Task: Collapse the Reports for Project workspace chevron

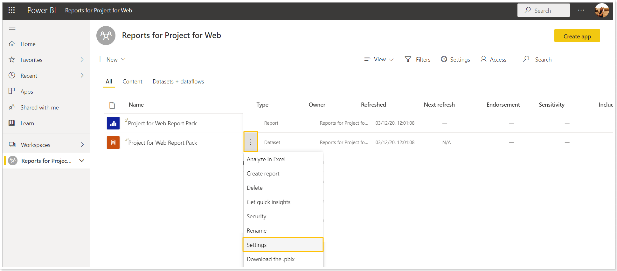Action: pyautogui.click(x=82, y=161)
